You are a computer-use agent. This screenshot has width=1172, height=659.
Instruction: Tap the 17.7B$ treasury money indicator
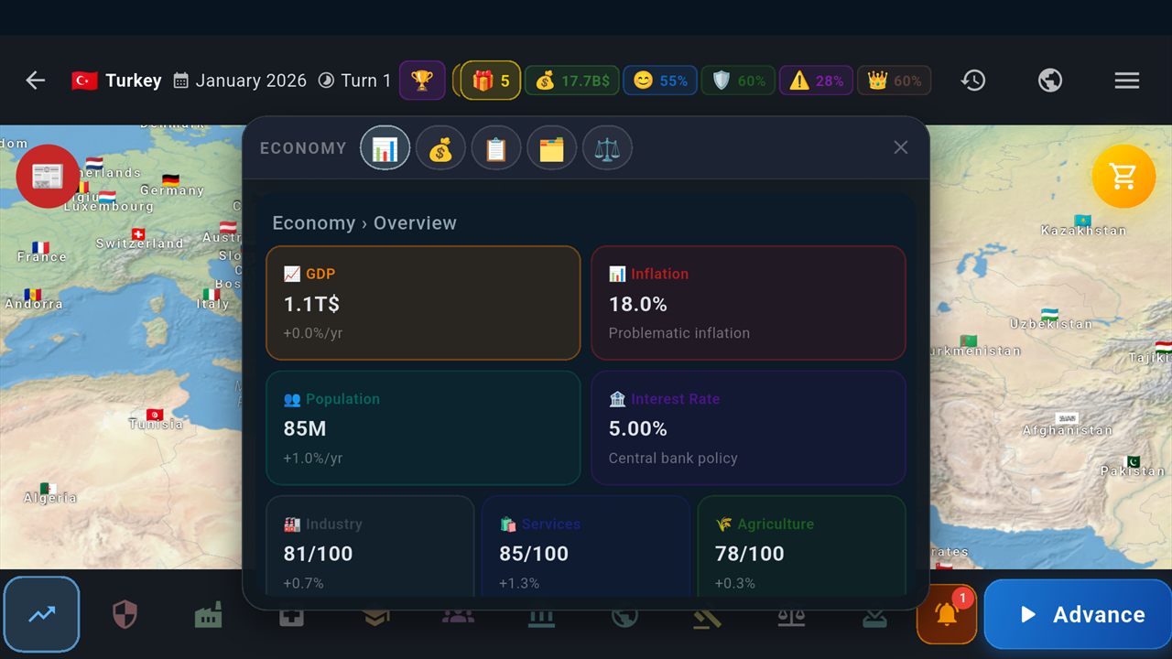point(572,81)
